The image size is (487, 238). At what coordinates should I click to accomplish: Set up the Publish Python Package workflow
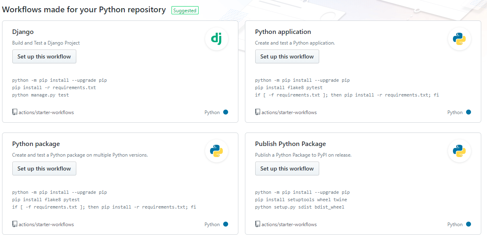coord(287,169)
